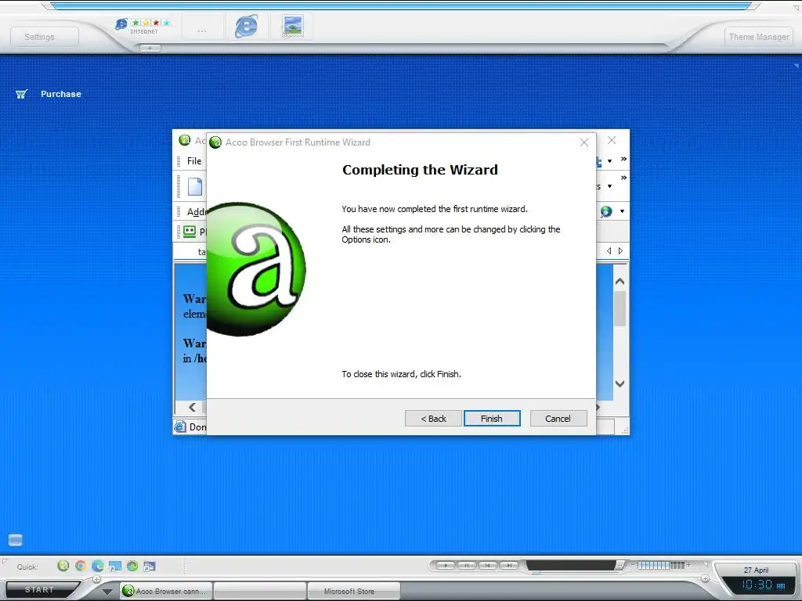Click the cyan star in dock tab
Viewport: 802px width, 601px height.
click(x=166, y=23)
